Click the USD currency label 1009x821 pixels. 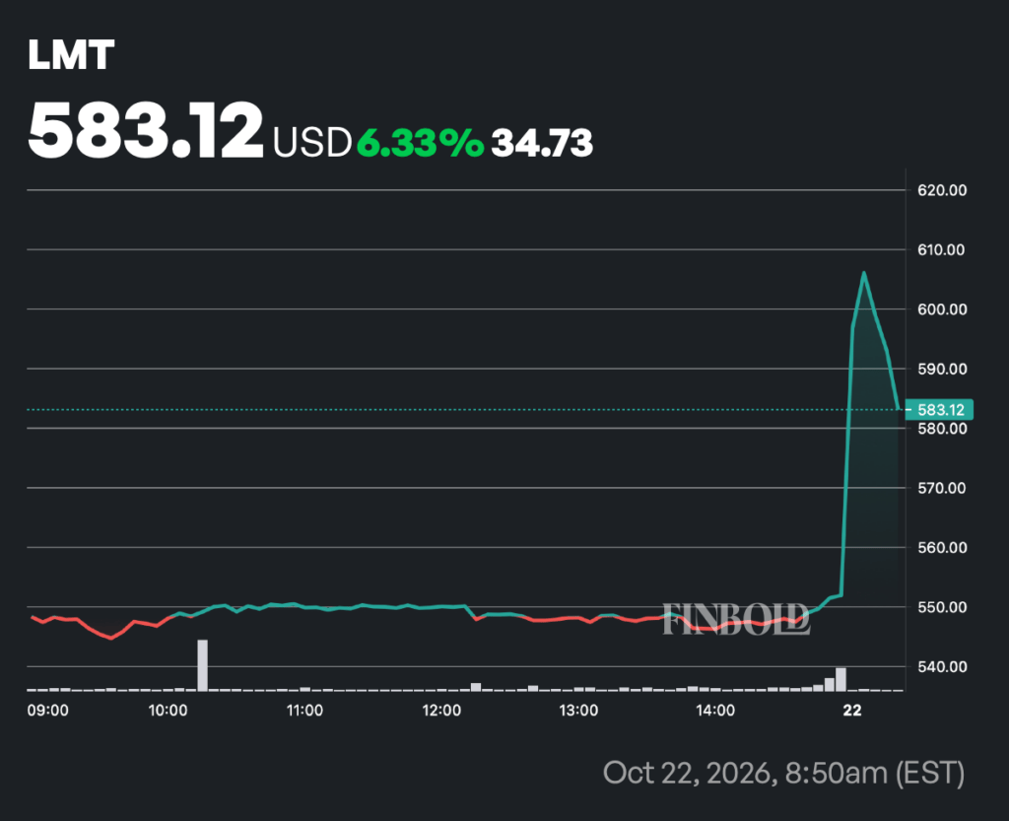point(312,142)
